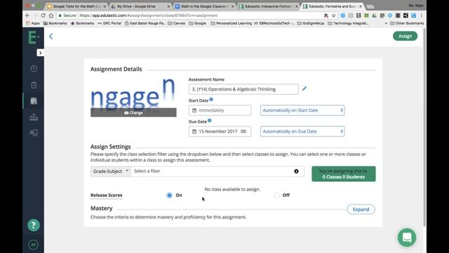Click the calendar icon in the Due Date field
This screenshot has width=449, height=253.
(x=194, y=131)
